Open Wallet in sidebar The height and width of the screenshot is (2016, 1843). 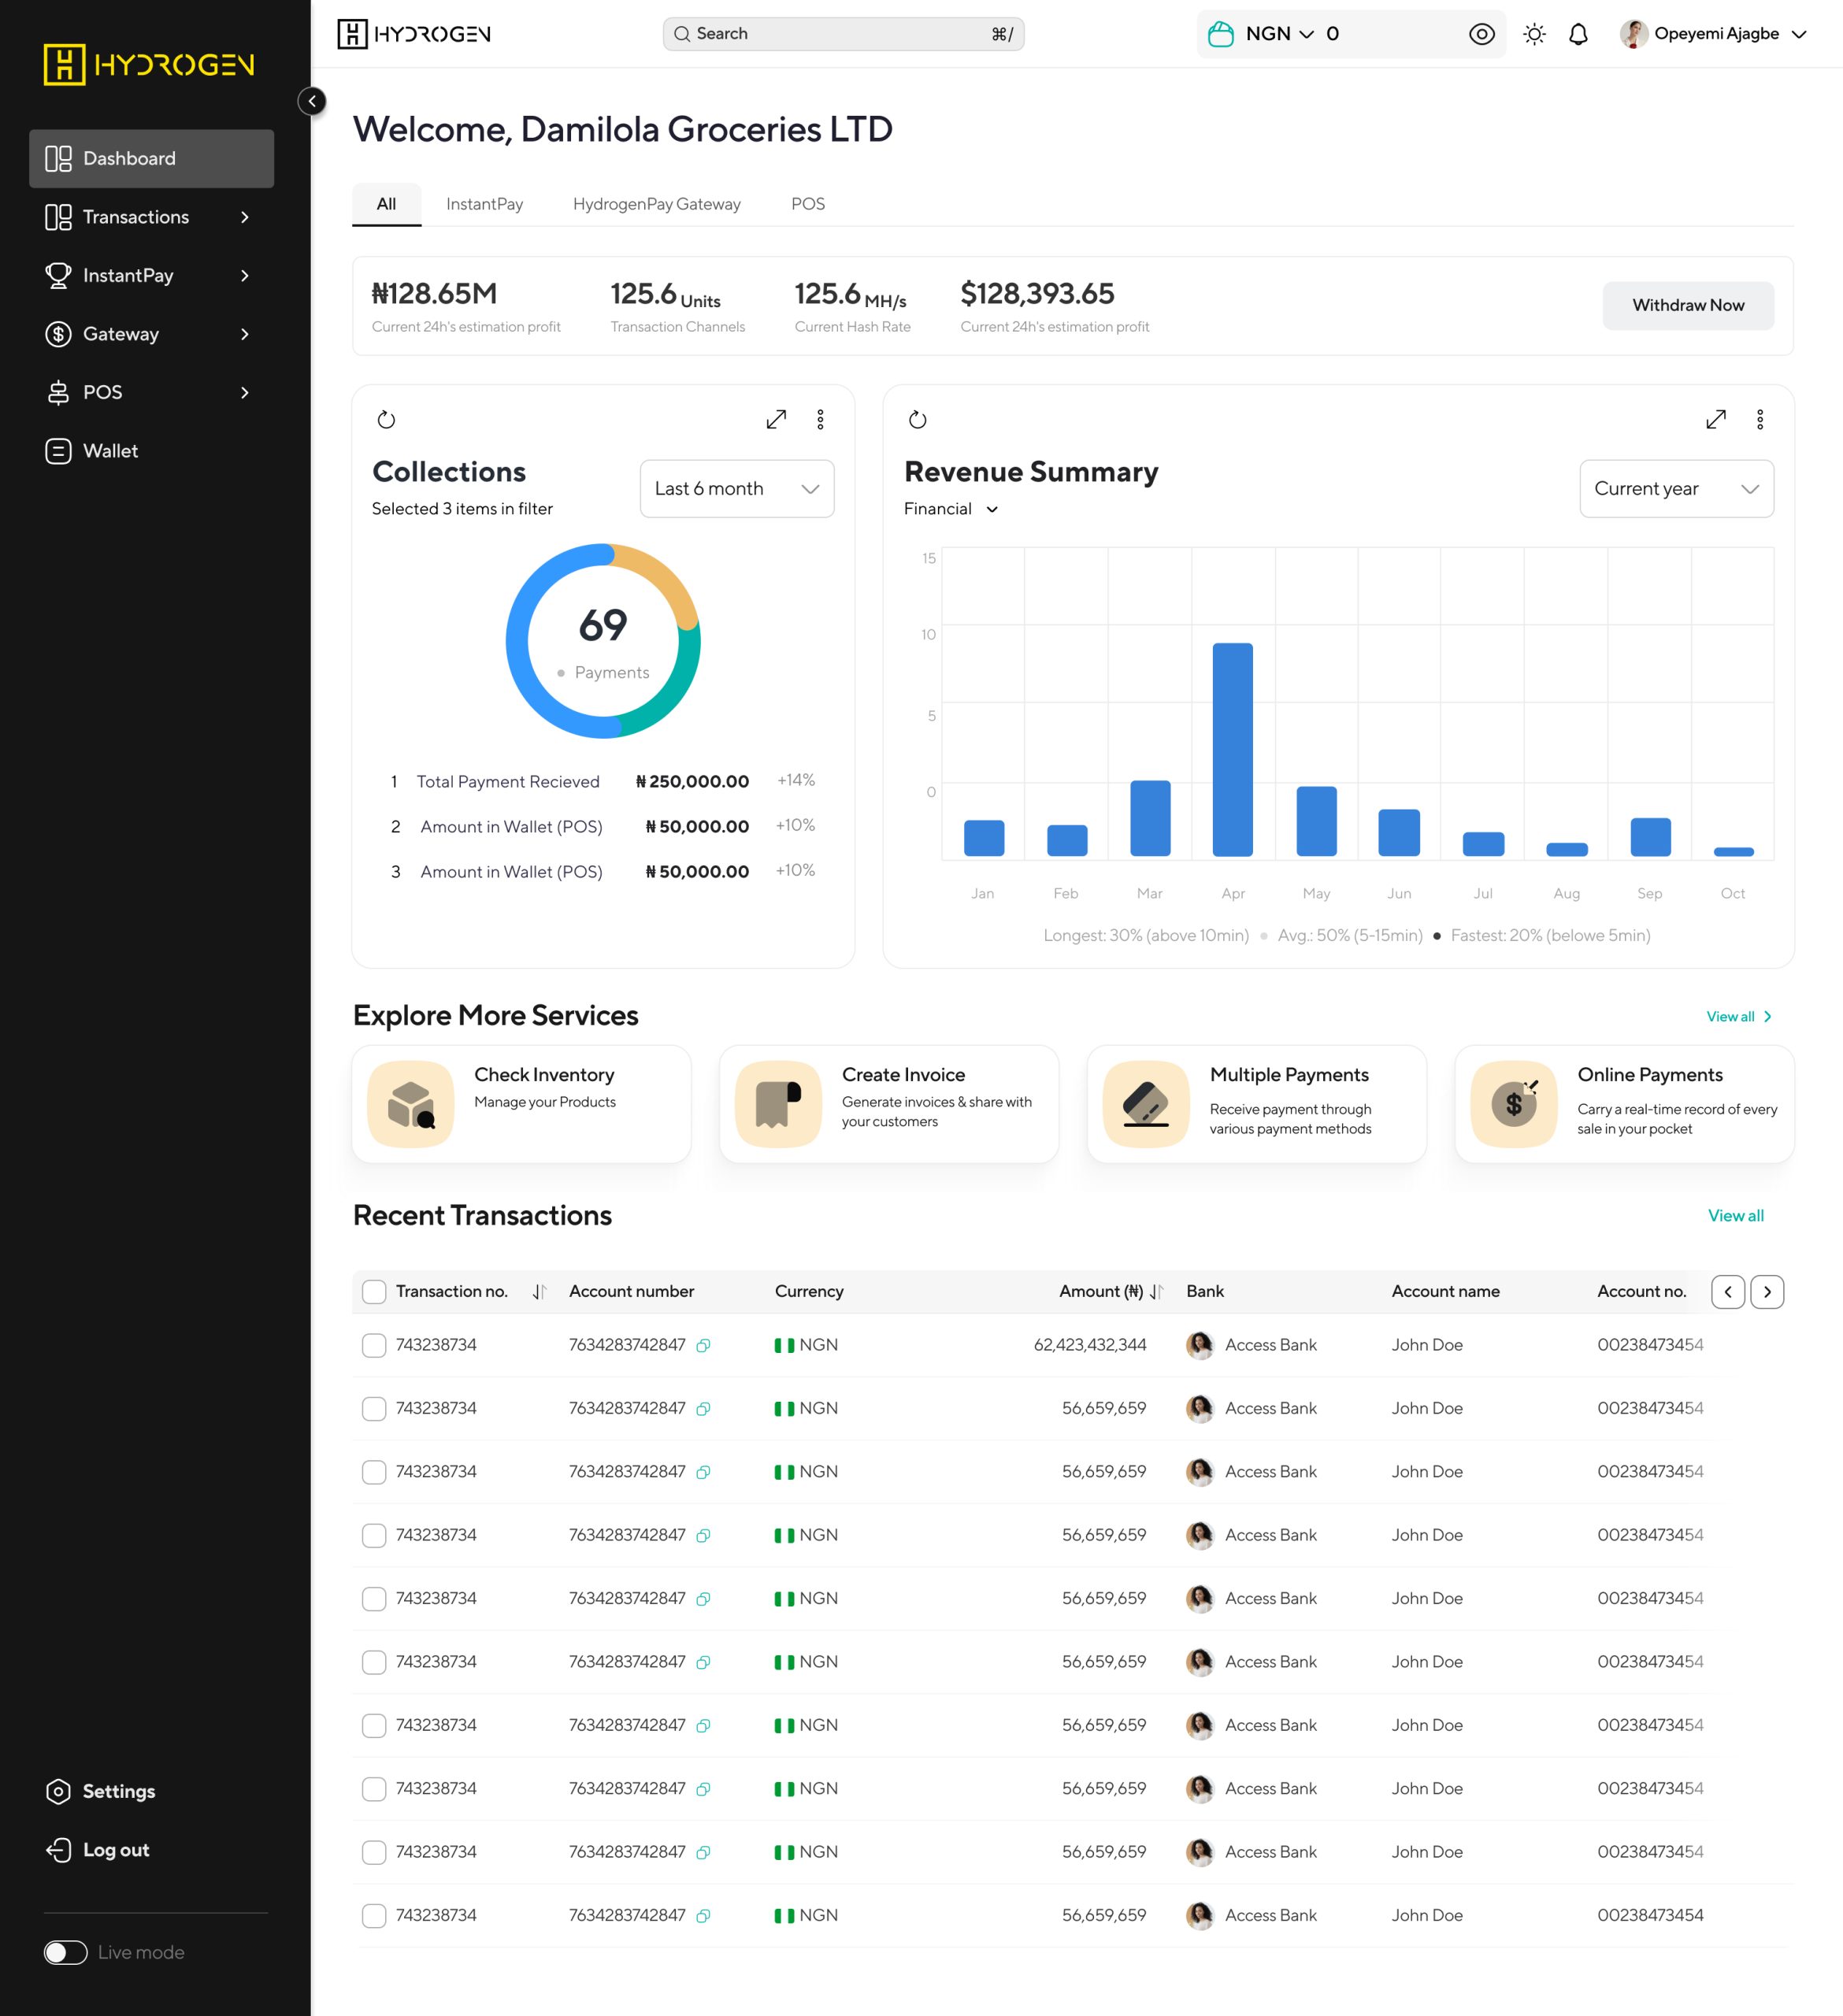click(x=110, y=451)
